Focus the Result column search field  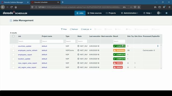pyautogui.click(x=119, y=41)
